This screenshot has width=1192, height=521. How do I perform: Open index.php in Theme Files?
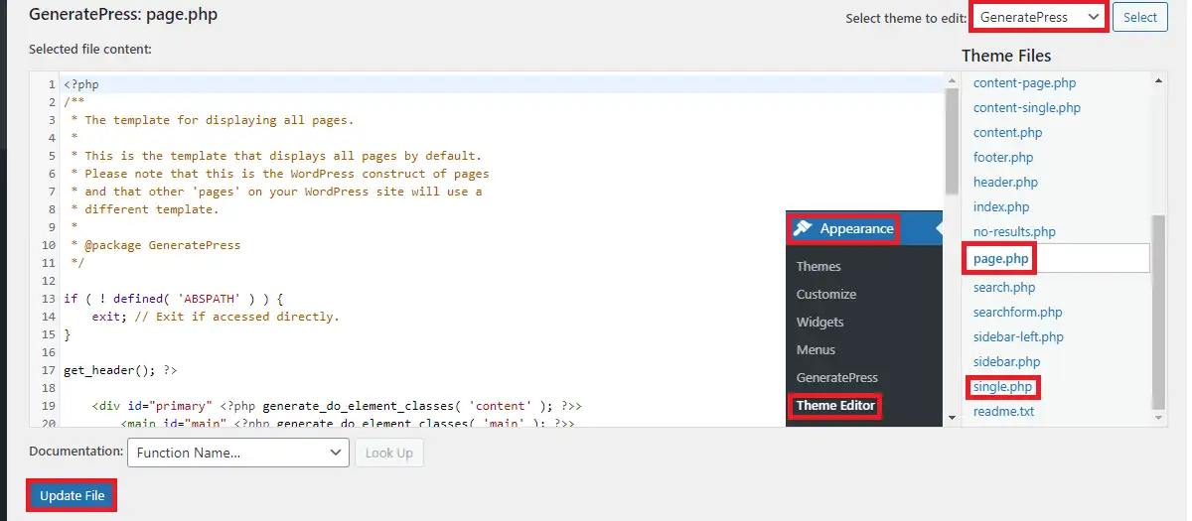tap(1001, 207)
